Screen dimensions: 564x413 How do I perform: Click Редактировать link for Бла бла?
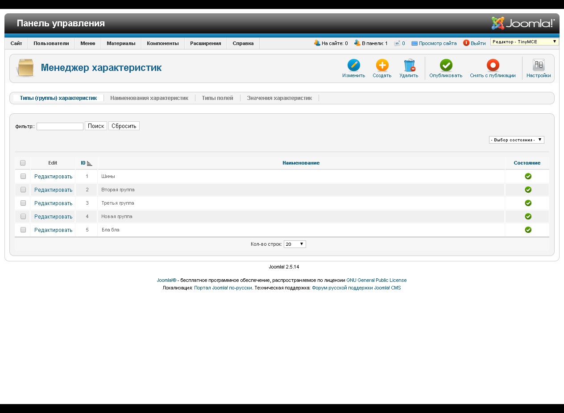point(53,230)
